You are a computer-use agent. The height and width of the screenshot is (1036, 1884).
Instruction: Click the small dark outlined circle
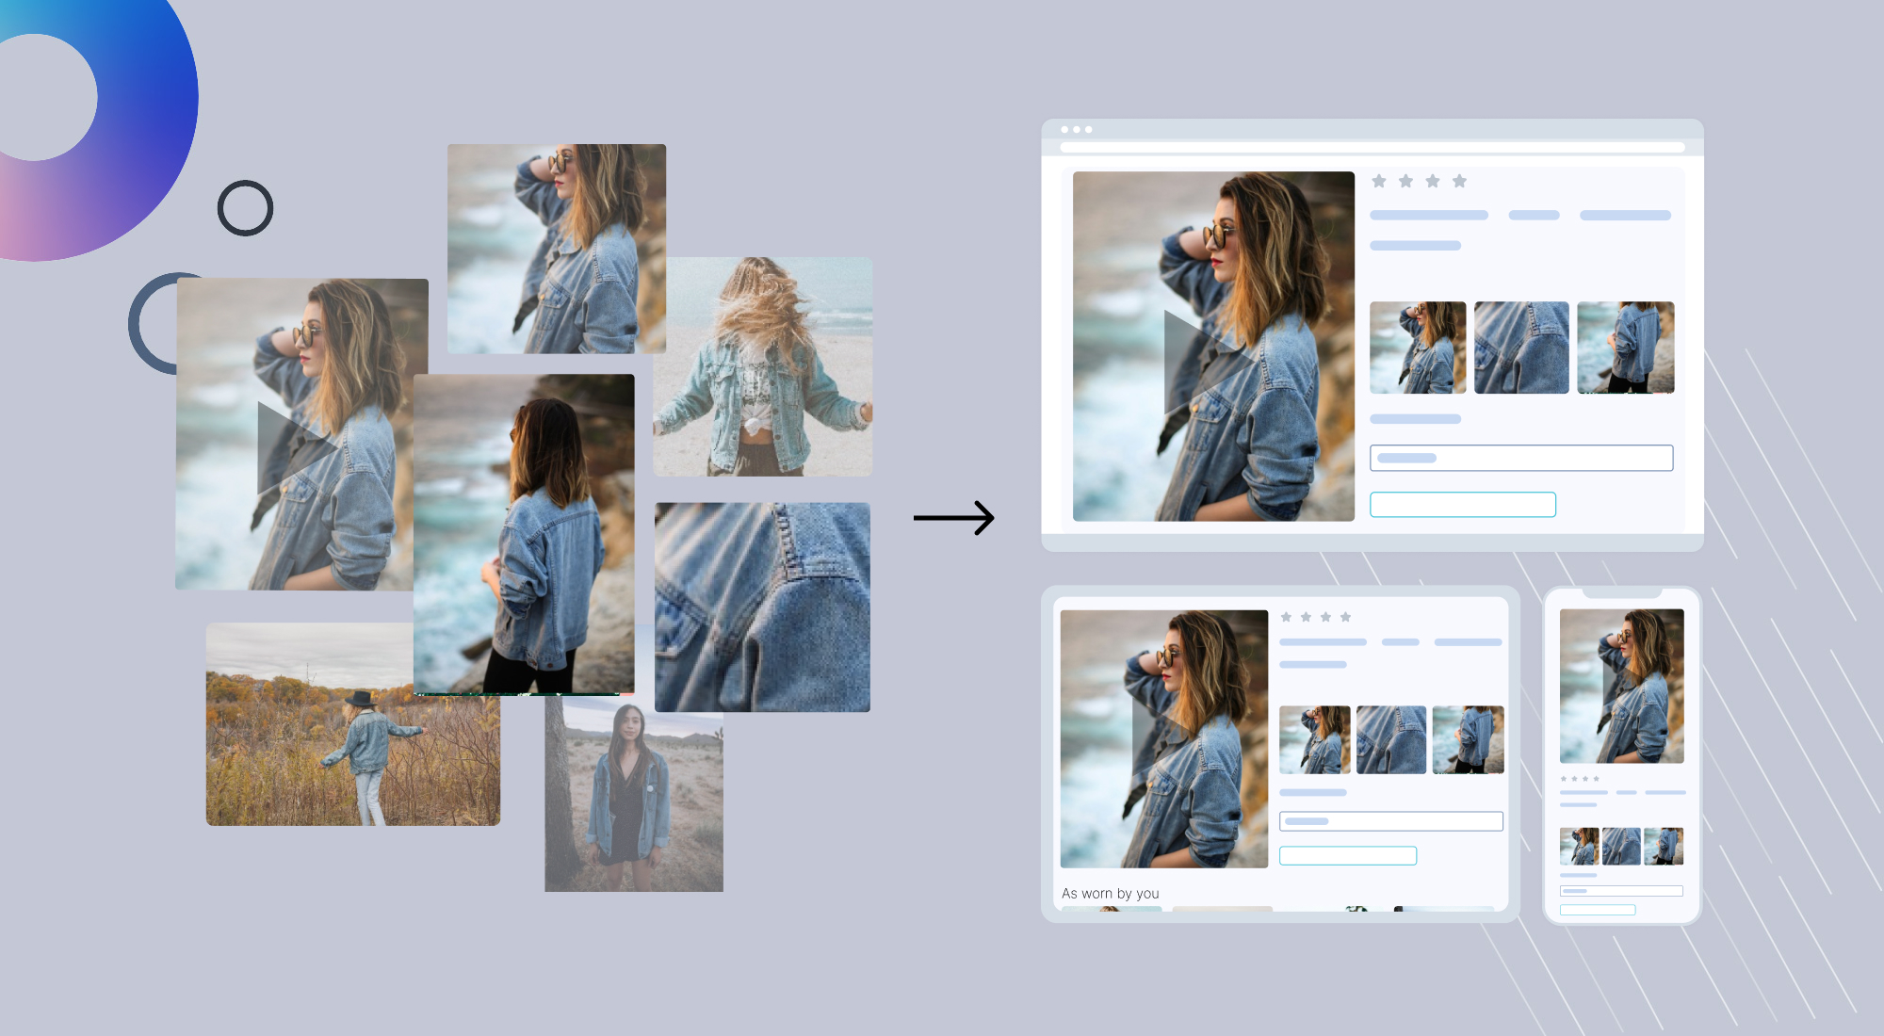tap(245, 208)
